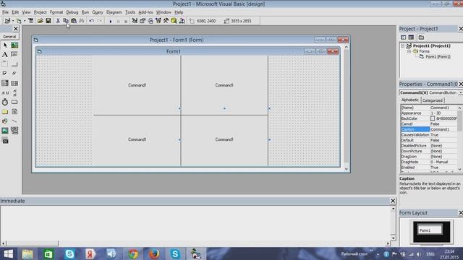
Task: Close the Toolbox panel
Action: click(x=16, y=29)
